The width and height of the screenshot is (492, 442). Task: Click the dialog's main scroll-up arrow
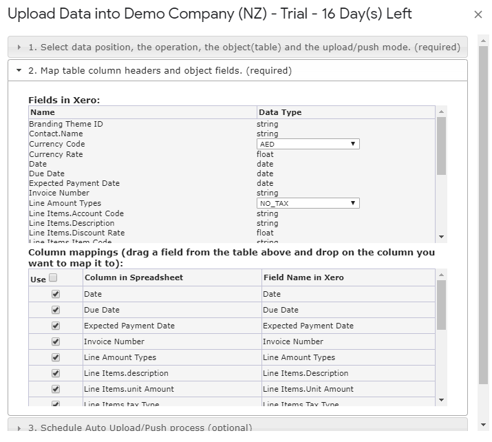483,41
